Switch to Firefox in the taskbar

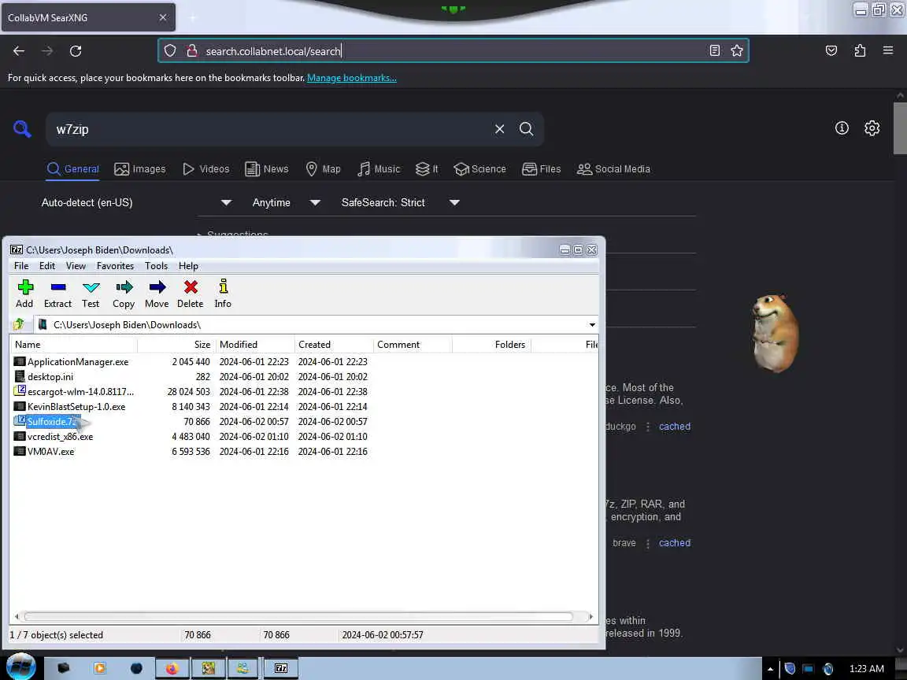click(172, 668)
